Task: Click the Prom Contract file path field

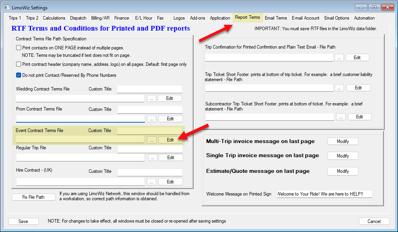Action: (x=80, y=119)
